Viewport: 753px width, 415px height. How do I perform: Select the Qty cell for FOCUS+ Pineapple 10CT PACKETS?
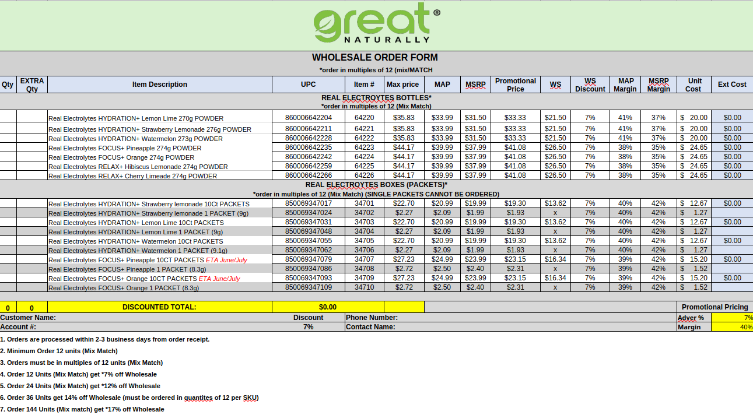(8, 259)
